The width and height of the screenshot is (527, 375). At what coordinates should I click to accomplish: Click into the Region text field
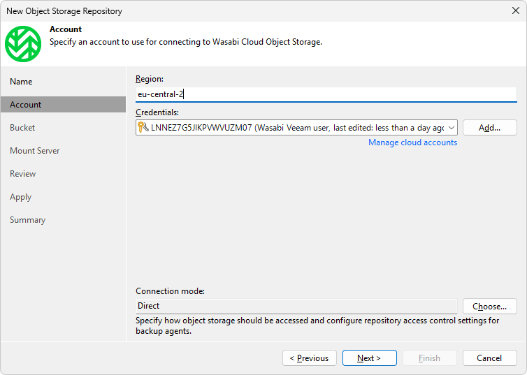click(x=326, y=94)
